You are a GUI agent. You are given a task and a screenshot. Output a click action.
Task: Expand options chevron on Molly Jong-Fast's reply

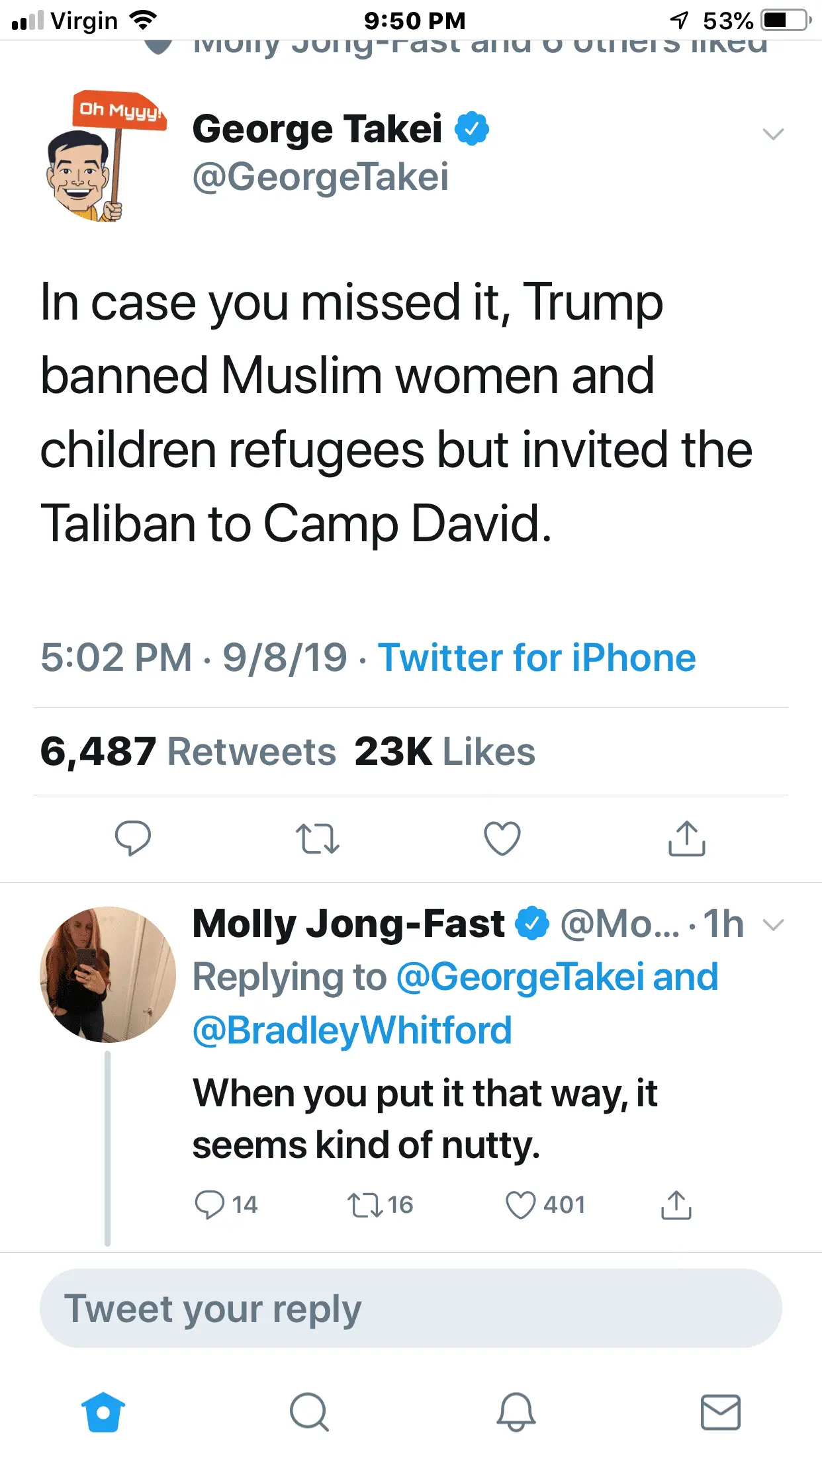[773, 924]
